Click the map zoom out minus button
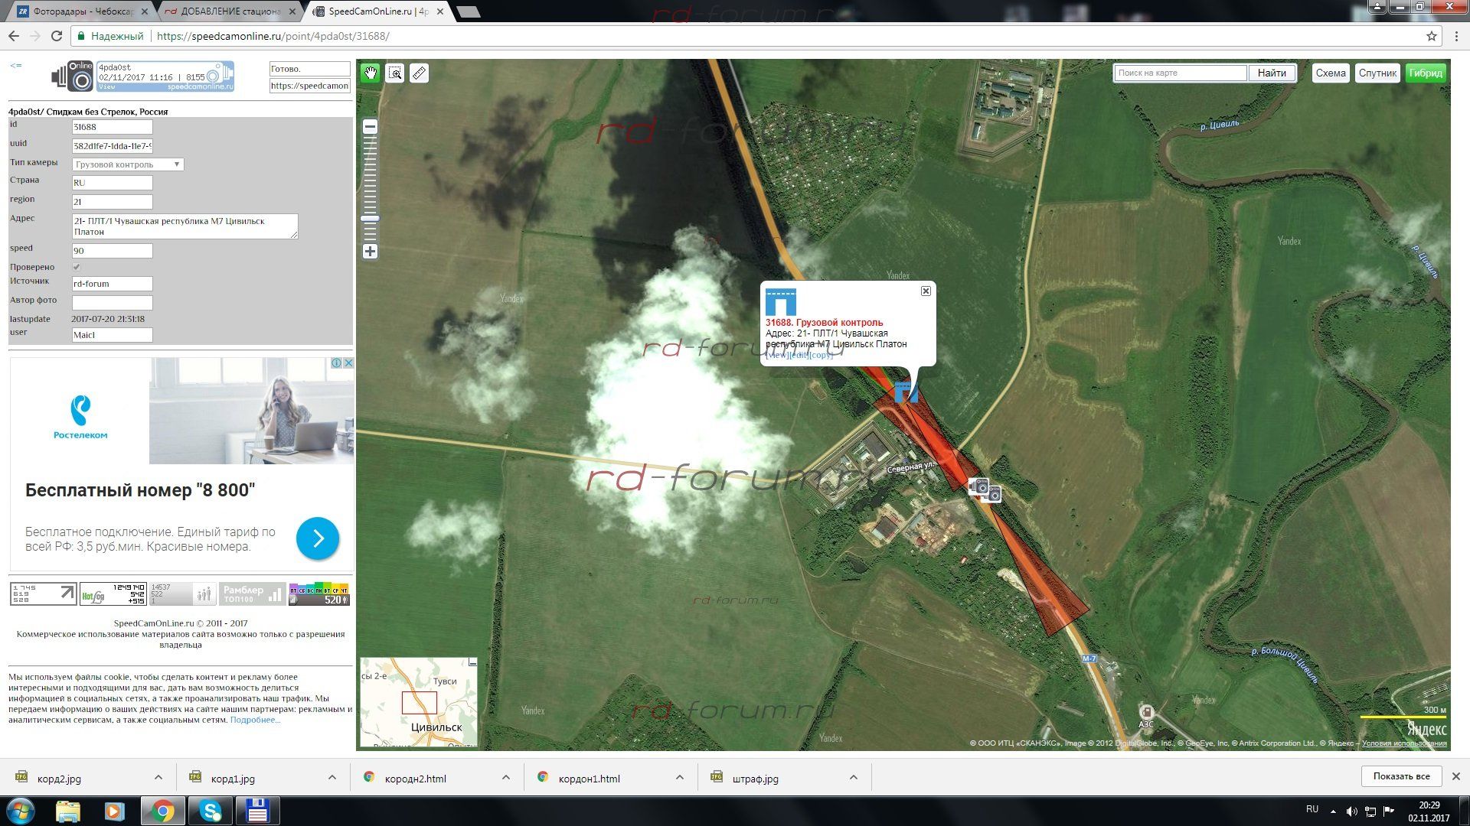The image size is (1470, 826). [370, 127]
